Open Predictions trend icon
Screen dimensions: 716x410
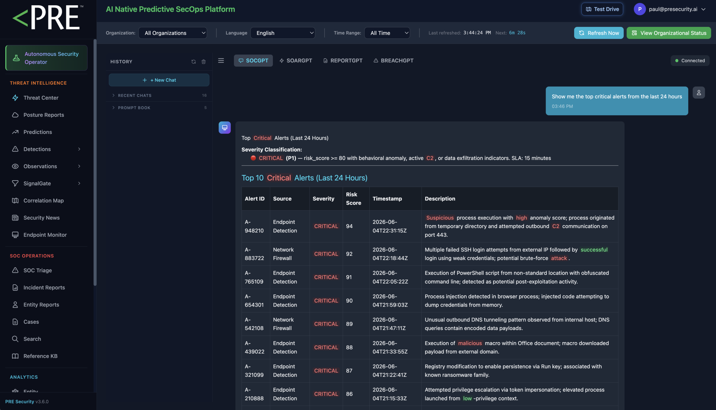[15, 132]
